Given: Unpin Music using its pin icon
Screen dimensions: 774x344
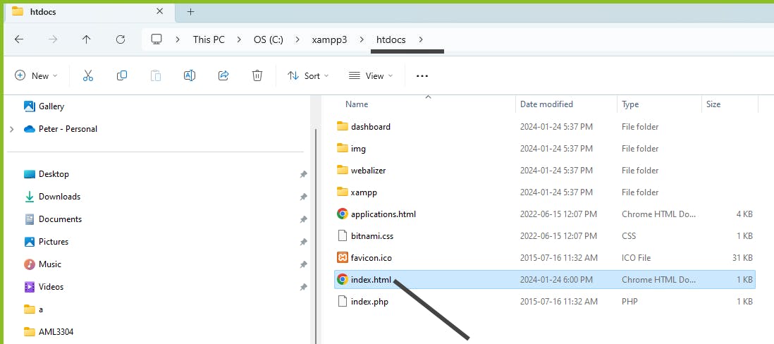Looking at the screenshot, I should [304, 264].
